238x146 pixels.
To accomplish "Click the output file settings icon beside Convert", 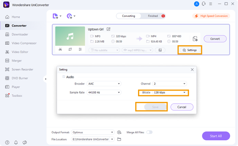I will coord(195,39).
